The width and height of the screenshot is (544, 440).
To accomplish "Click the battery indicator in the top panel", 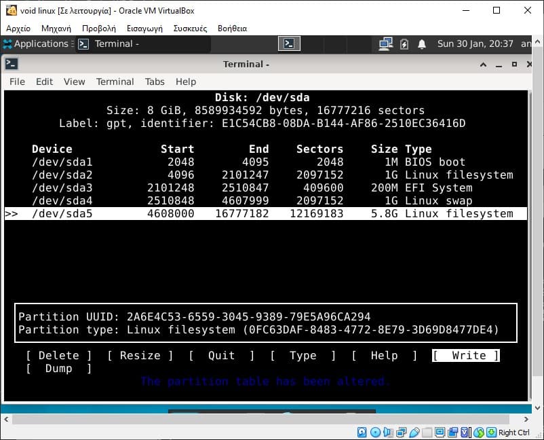I will (x=405, y=43).
